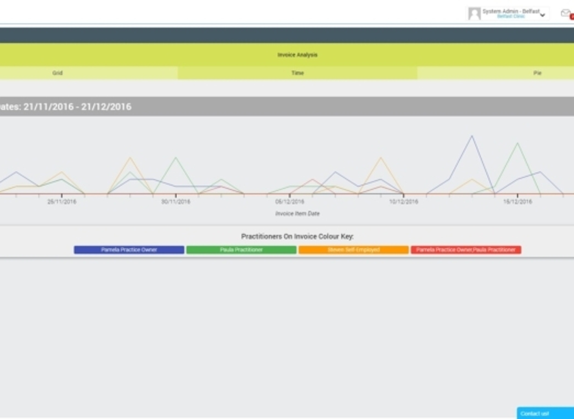
Task: Open the Contact us! button
Action: click(x=545, y=413)
